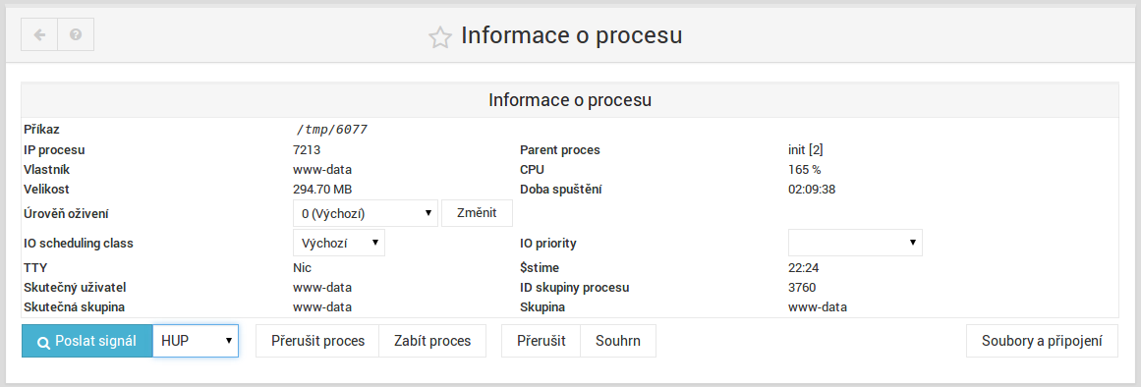Click the Informace o procesu table header
Viewport: 1141px width, 387px height.
[x=570, y=100]
